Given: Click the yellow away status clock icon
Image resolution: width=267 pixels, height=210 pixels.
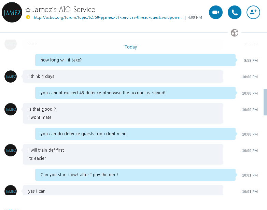Looking at the screenshot, I should click(28, 17).
